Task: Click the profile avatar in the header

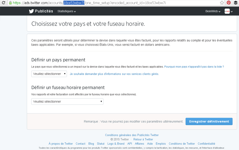Action: coord(227,11)
